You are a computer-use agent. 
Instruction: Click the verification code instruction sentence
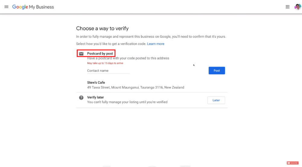click(x=111, y=44)
